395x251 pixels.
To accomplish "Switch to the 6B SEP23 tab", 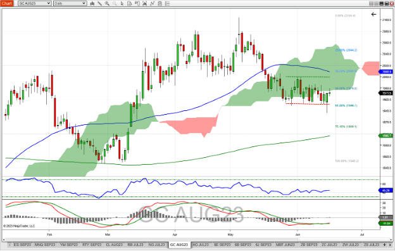I will (243, 245).
